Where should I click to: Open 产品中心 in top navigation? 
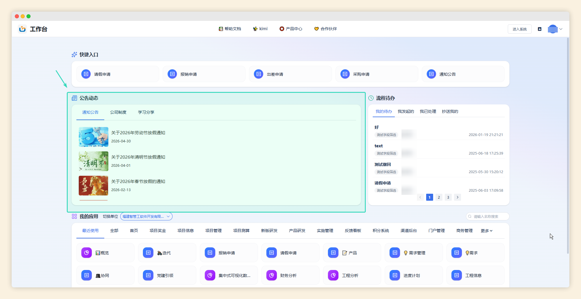click(x=291, y=29)
